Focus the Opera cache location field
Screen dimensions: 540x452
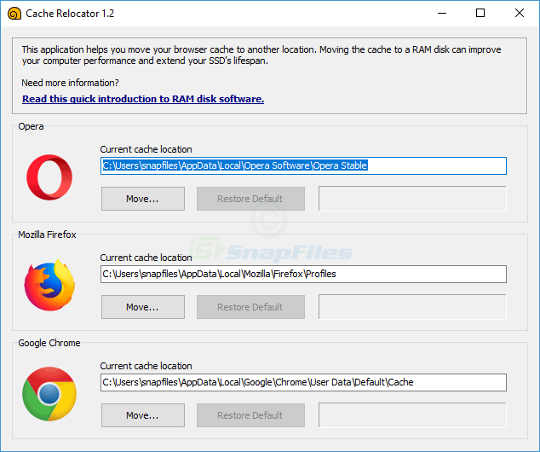point(303,165)
